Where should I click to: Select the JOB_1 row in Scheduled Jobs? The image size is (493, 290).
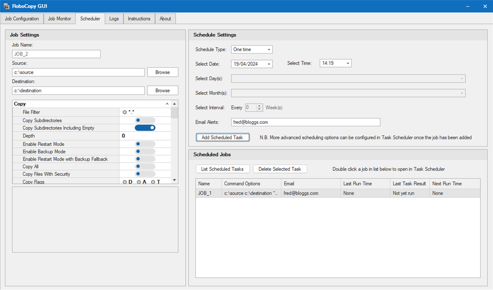pos(258,193)
